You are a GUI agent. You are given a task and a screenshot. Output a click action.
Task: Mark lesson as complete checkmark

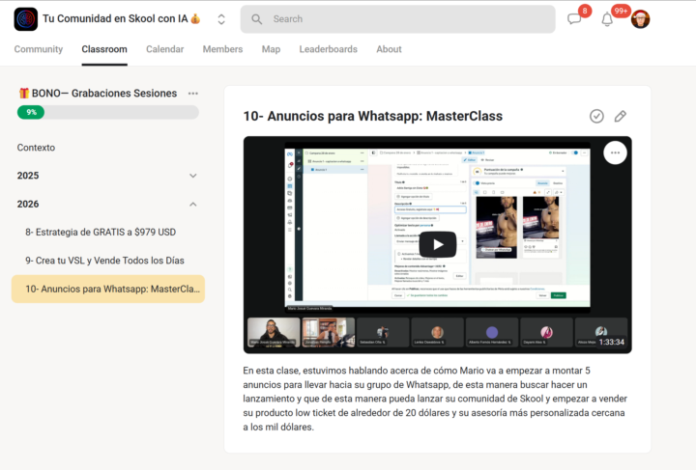(596, 116)
